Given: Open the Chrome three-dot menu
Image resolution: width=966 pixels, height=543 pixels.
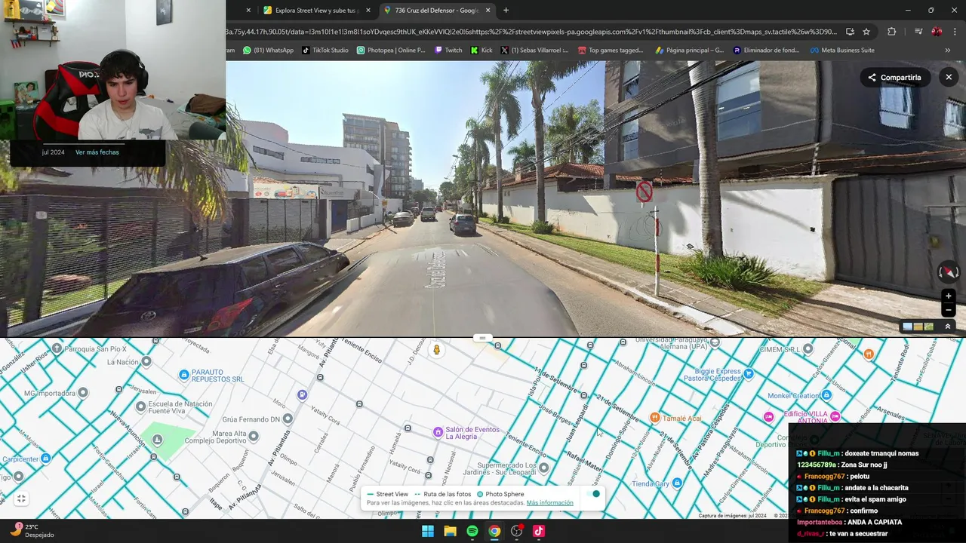Looking at the screenshot, I should pyautogui.click(x=953, y=32).
